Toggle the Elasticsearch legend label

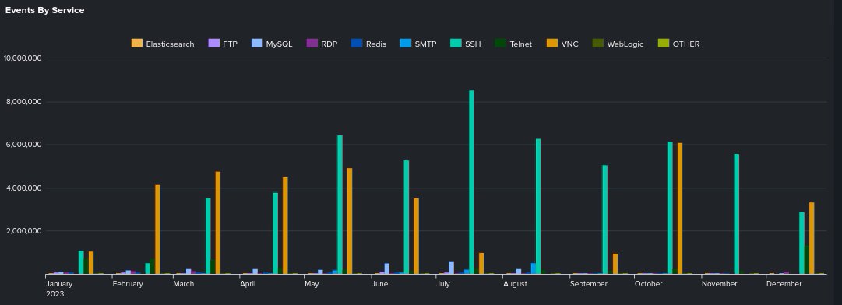point(170,44)
